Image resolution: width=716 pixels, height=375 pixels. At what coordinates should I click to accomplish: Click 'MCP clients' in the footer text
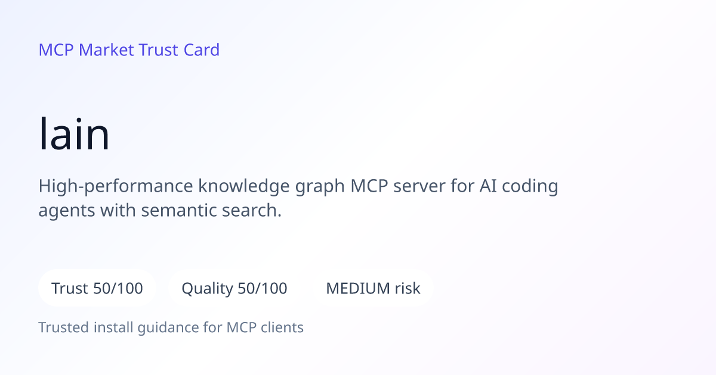(265, 327)
